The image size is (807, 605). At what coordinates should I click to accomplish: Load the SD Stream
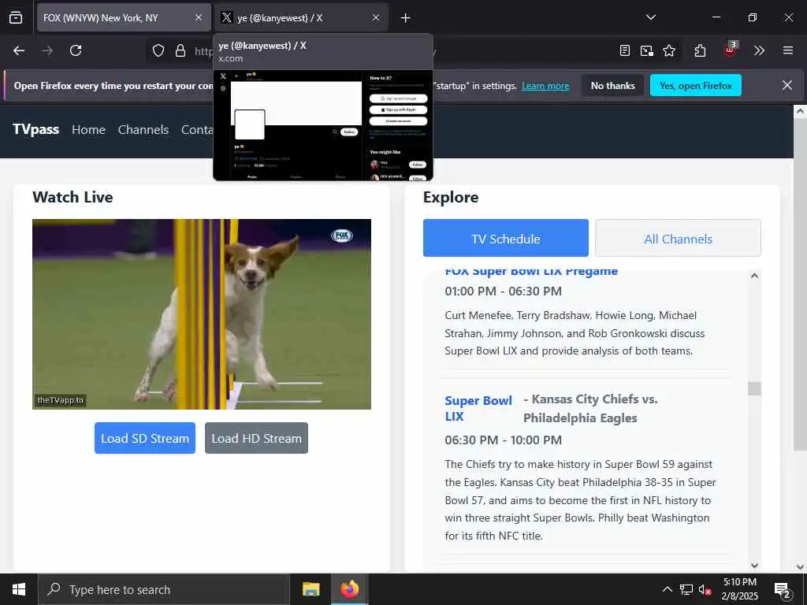tap(145, 438)
